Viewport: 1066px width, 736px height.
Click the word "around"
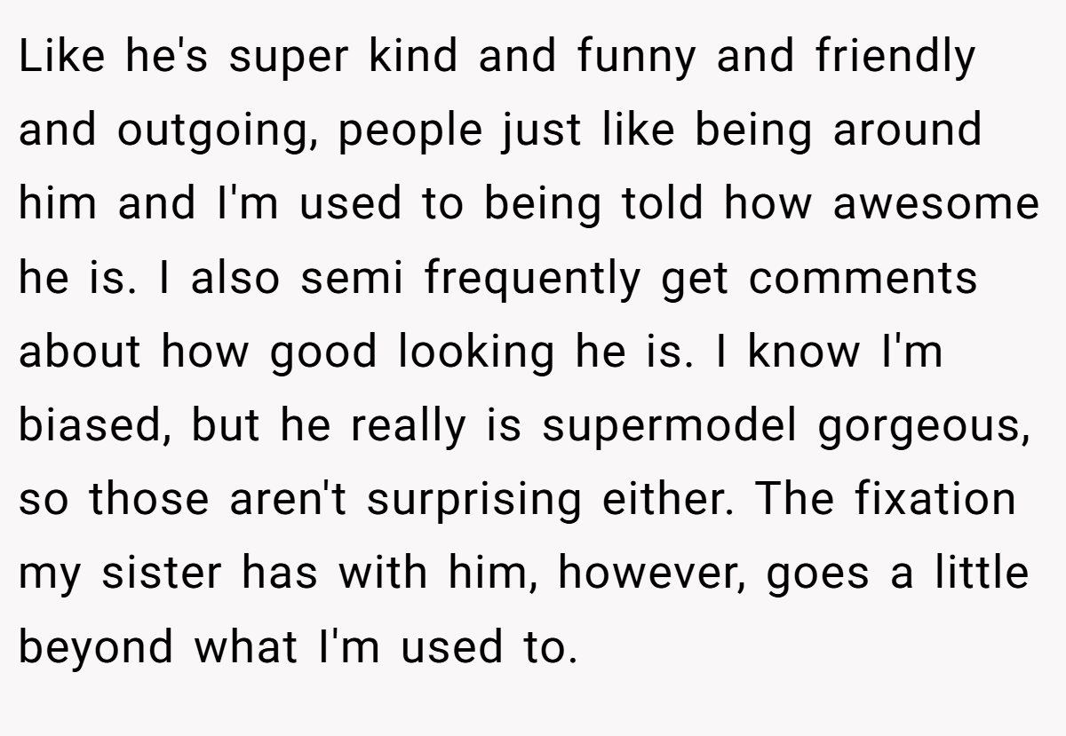coord(907,130)
